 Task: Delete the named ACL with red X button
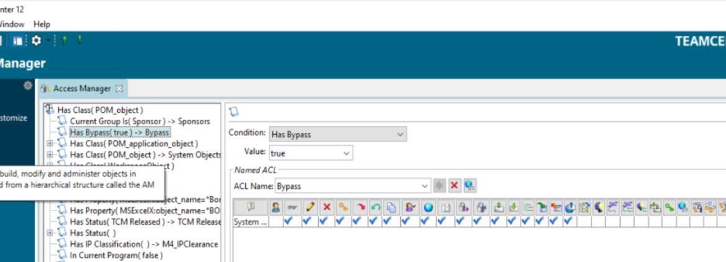click(x=454, y=186)
